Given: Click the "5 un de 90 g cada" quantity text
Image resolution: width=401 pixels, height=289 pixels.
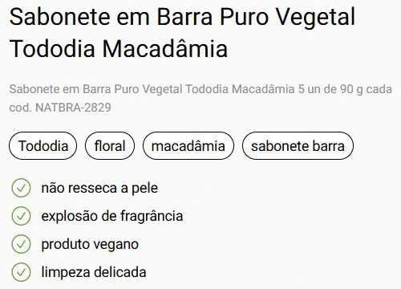Looking at the screenshot, I should 345,89.
